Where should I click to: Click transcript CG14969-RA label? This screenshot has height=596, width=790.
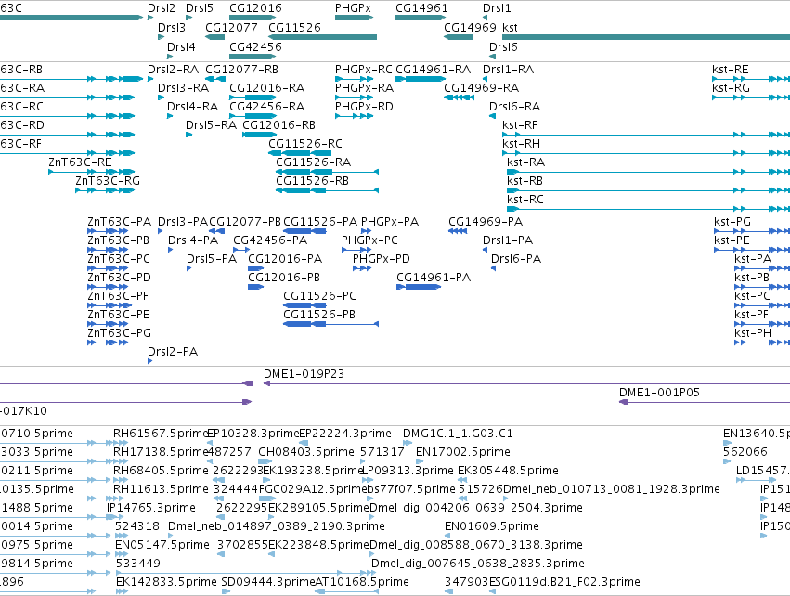(481, 88)
